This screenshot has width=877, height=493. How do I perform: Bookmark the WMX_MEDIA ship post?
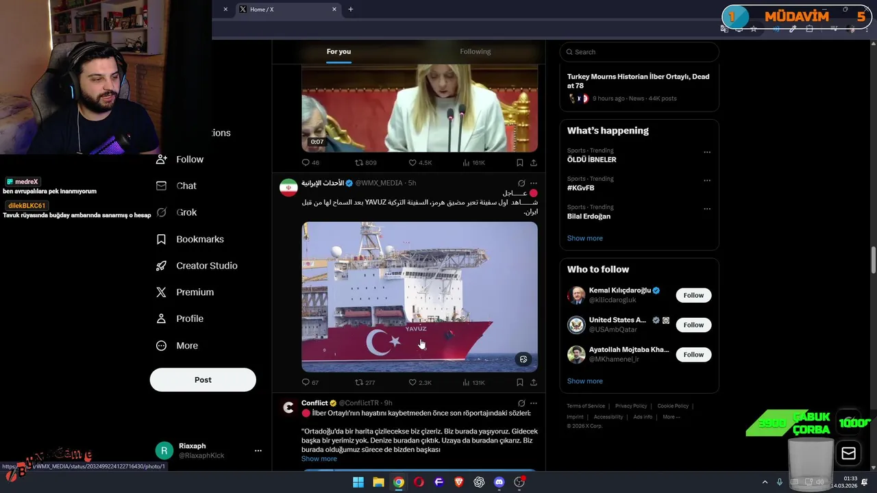[x=520, y=382]
